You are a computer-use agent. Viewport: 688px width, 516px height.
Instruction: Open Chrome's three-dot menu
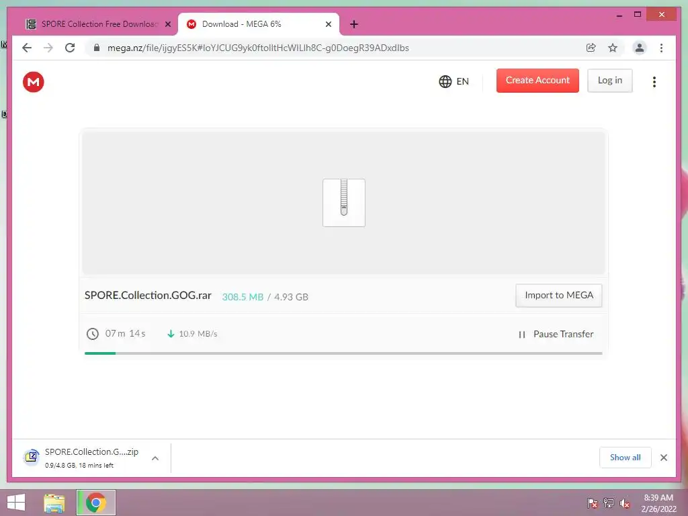661,48
